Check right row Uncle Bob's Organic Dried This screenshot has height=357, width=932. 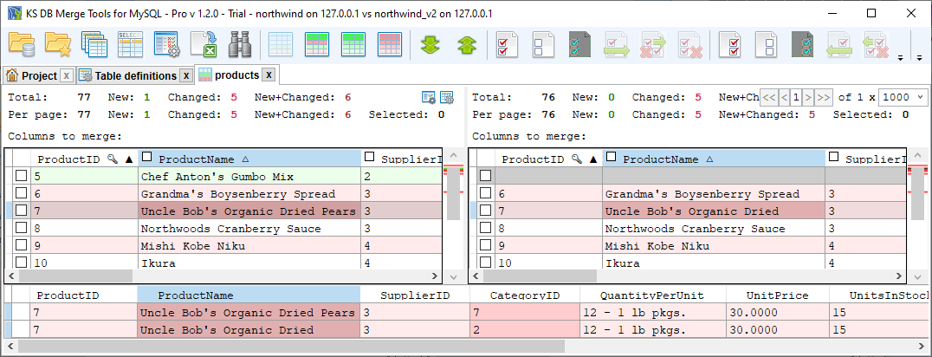(x=486, y=211)
